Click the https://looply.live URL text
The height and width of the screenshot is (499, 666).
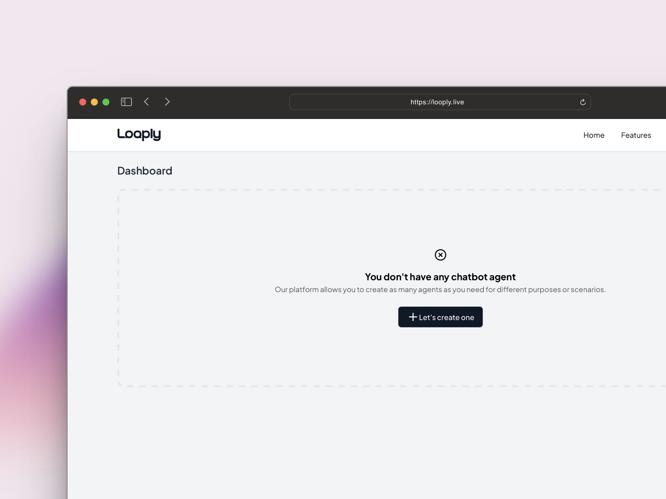437,102
